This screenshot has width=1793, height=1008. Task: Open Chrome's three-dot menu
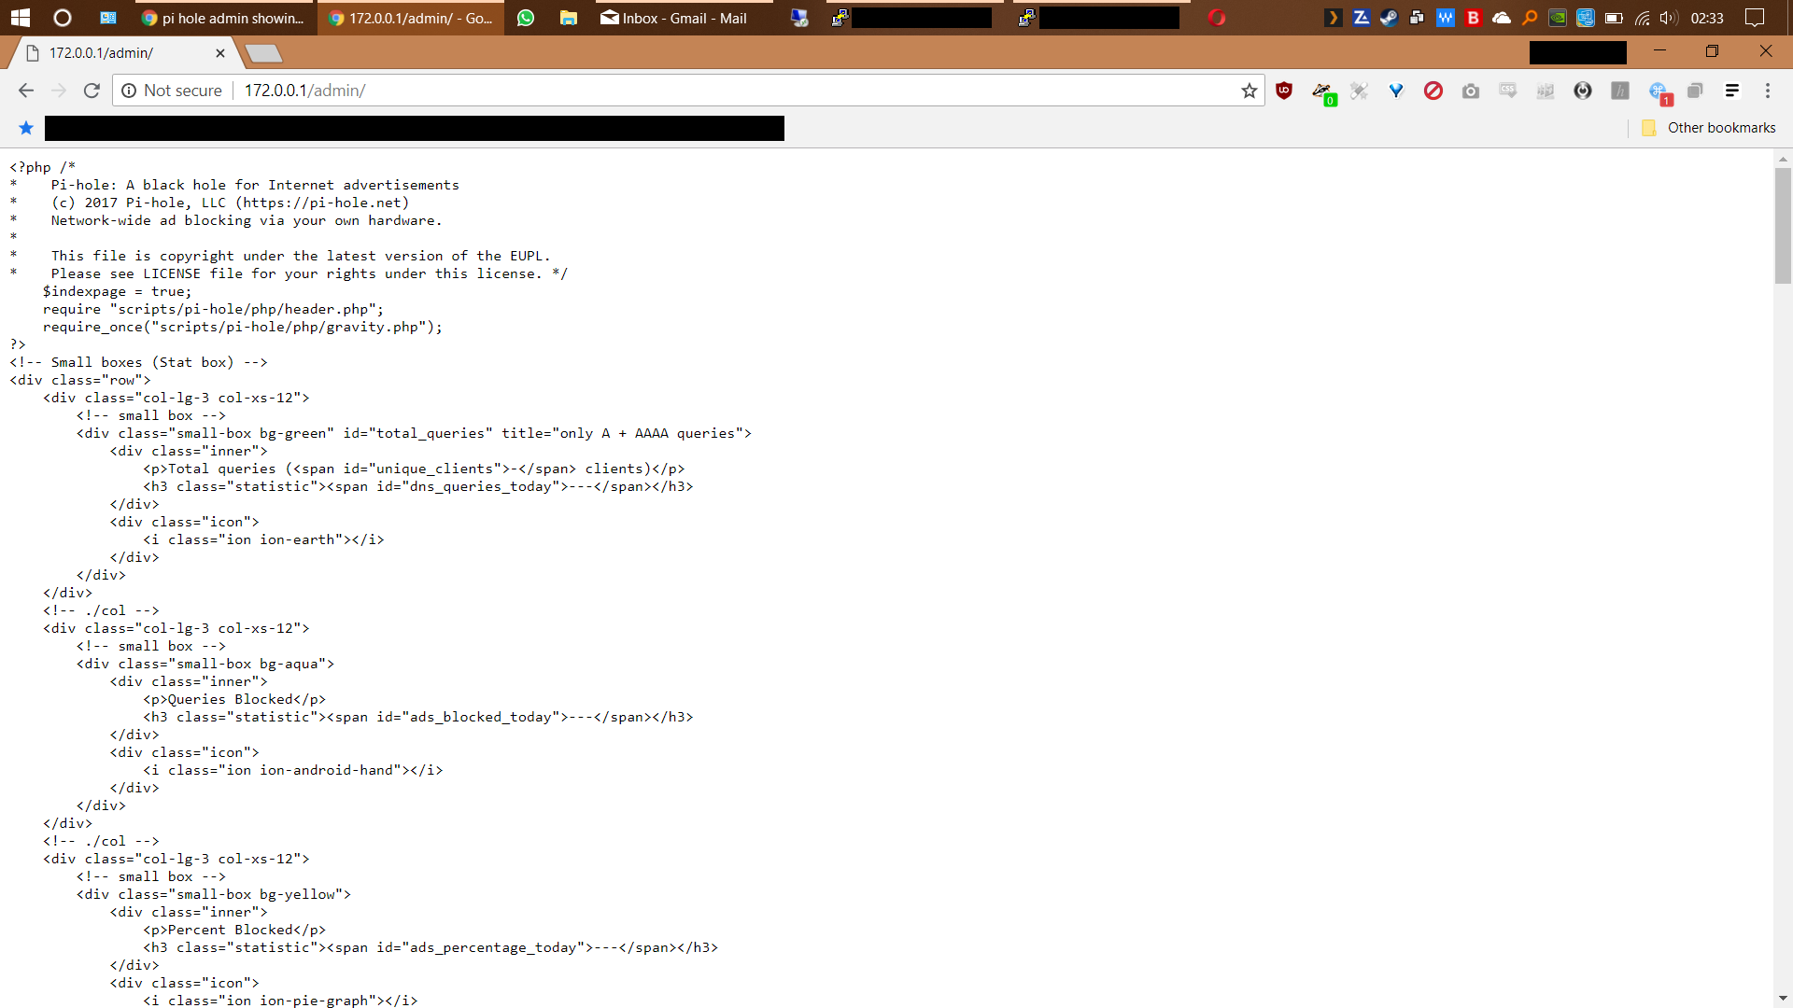1768,91
